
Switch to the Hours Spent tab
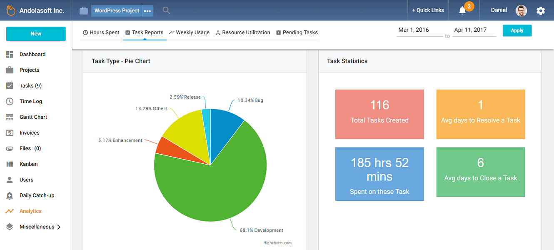101,32
